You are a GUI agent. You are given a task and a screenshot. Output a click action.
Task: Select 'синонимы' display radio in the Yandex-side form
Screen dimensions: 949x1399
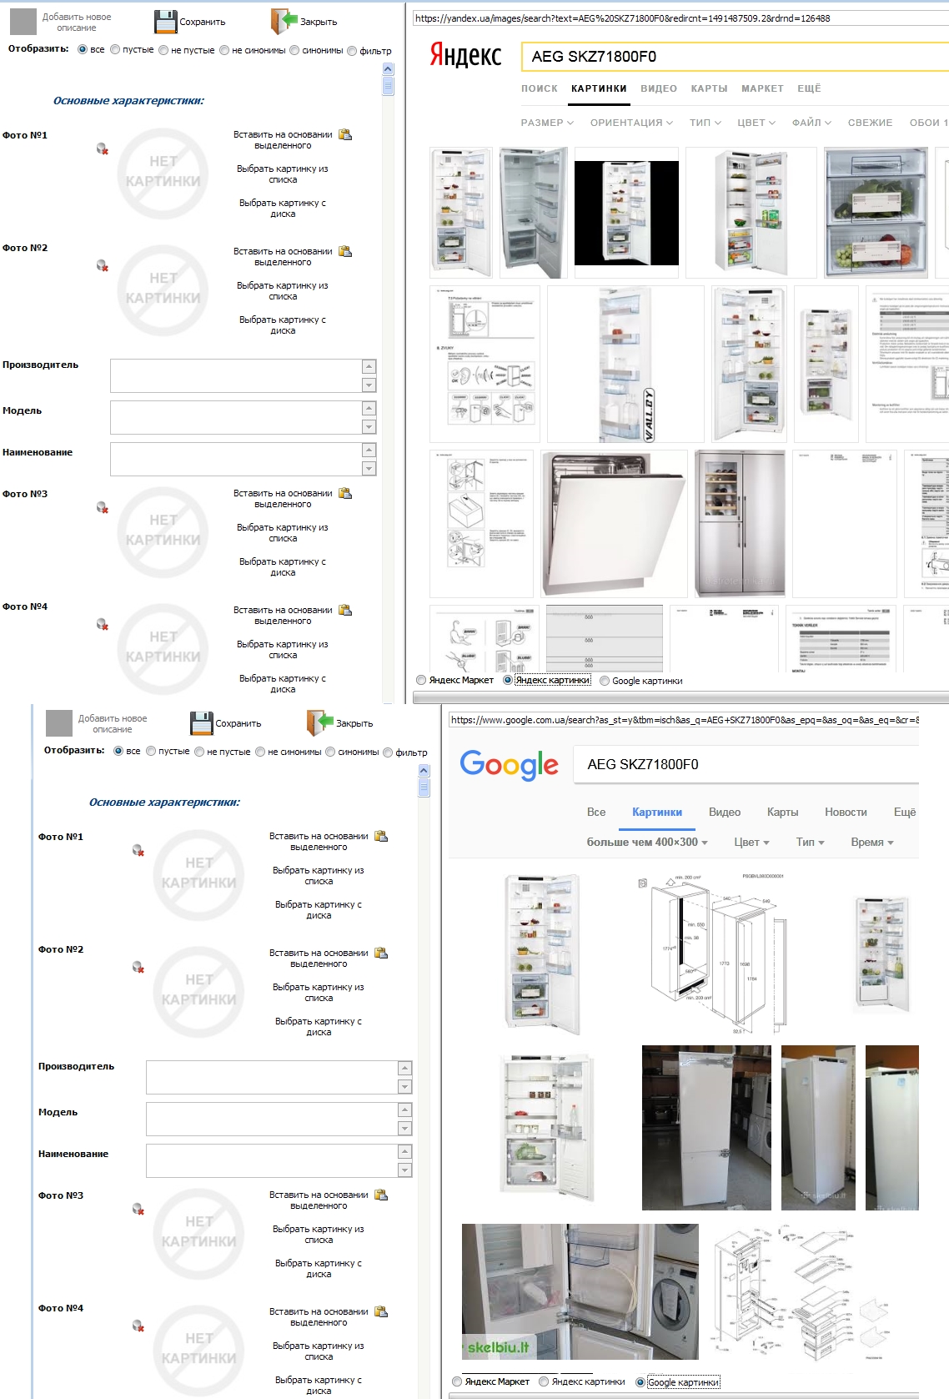[294, 50]
